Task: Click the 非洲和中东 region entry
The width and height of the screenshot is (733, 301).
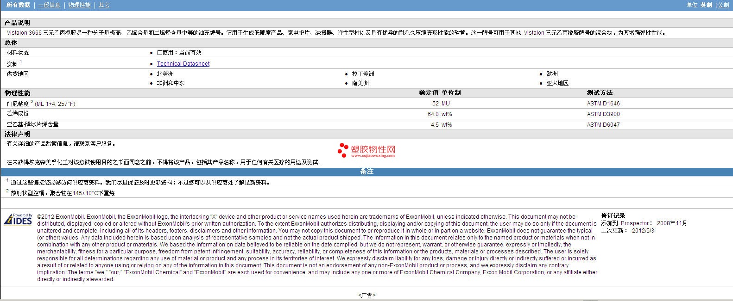Action: click(x=171, y=83)
